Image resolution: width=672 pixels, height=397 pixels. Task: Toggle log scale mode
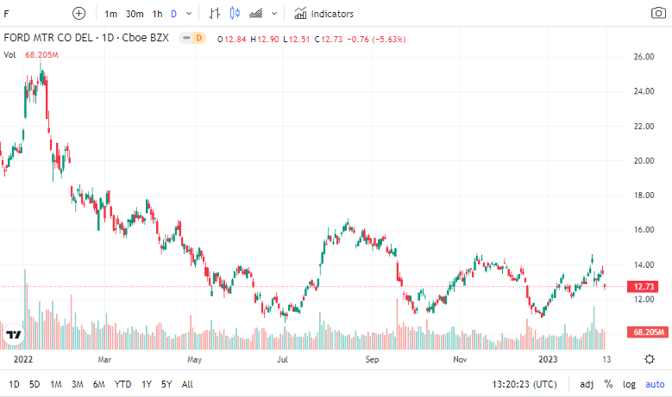629,384
